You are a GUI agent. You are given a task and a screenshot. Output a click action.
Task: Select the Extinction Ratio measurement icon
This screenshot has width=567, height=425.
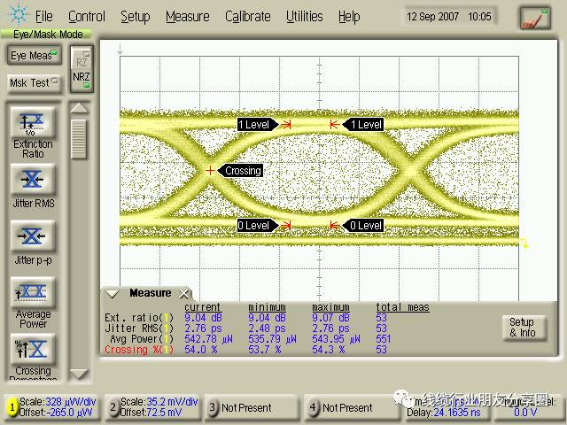[33, 122]
